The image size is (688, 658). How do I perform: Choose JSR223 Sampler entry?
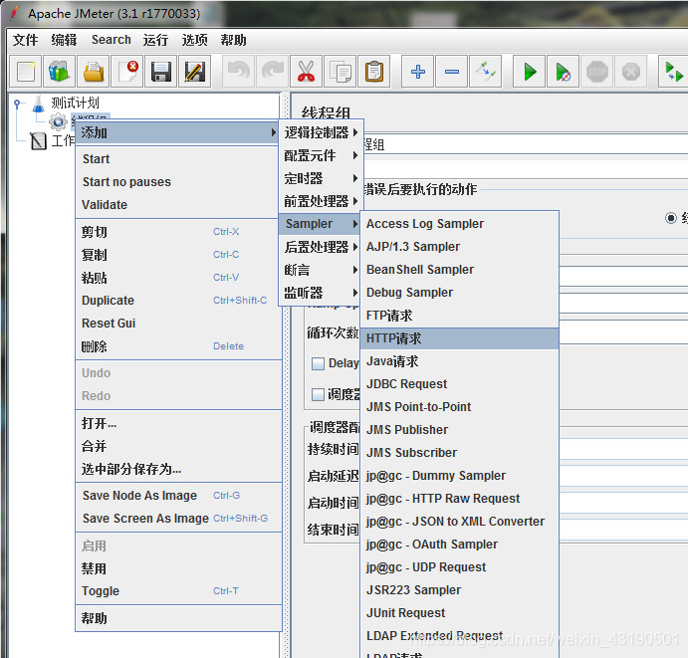(459, 590)
